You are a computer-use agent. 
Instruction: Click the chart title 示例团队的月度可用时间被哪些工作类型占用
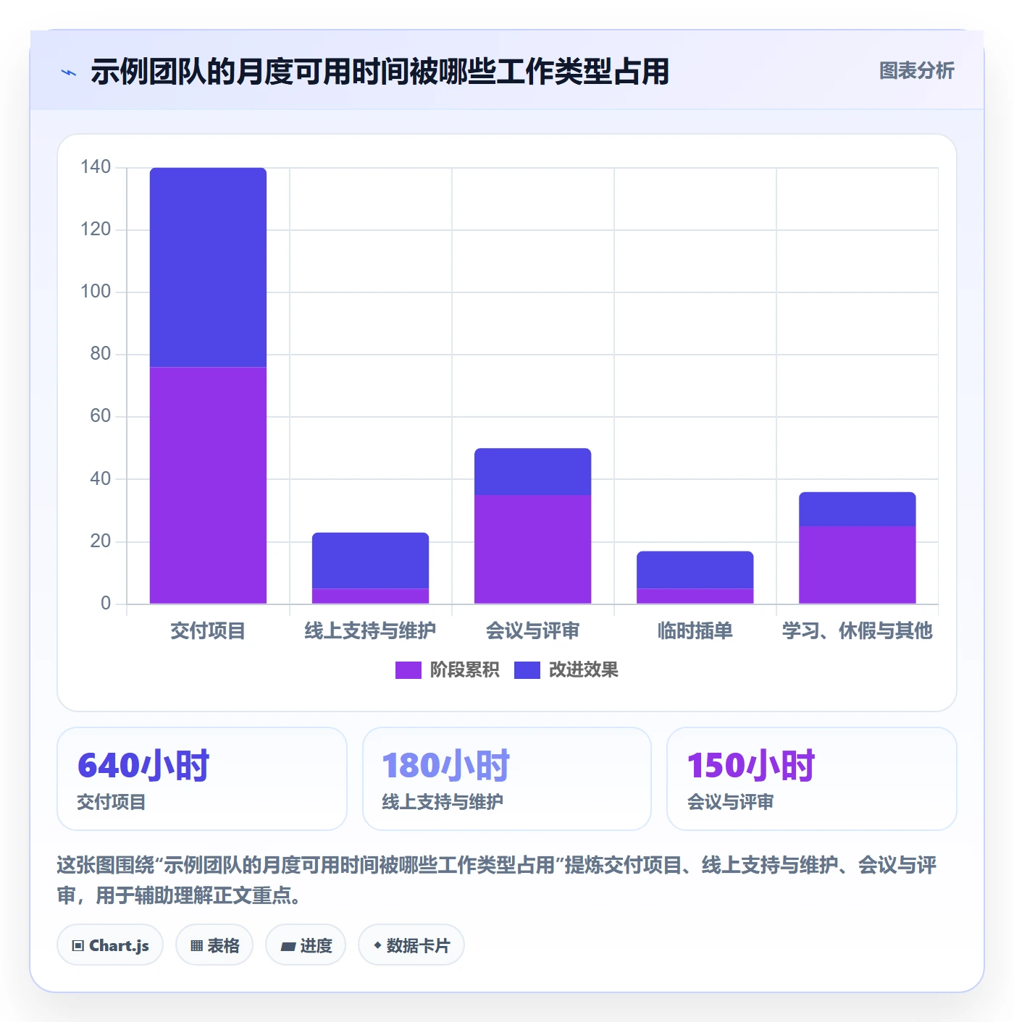[x=380, y=72]
